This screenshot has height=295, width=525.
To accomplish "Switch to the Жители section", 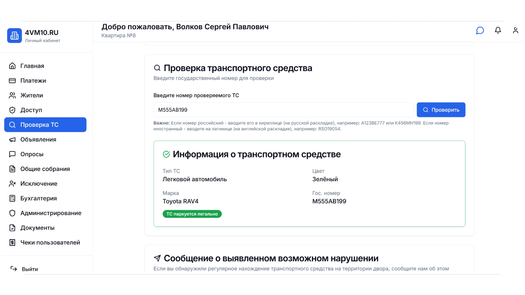I will click(31, 95).
